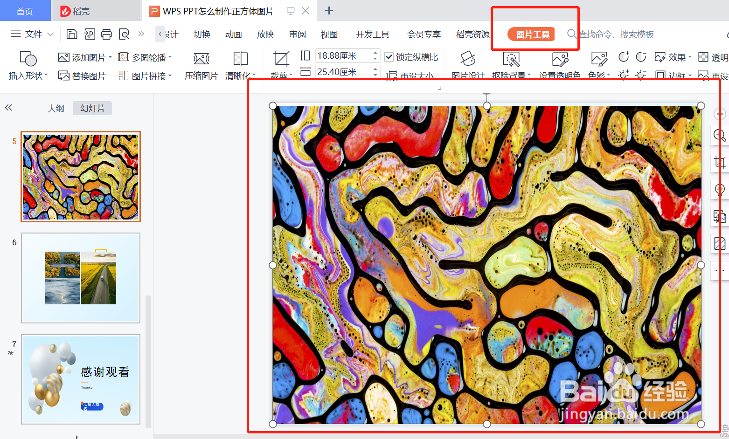Expand the 文件 dropdown arrow
This screenshot has width=729, height=439.
[x=51, y=34]
